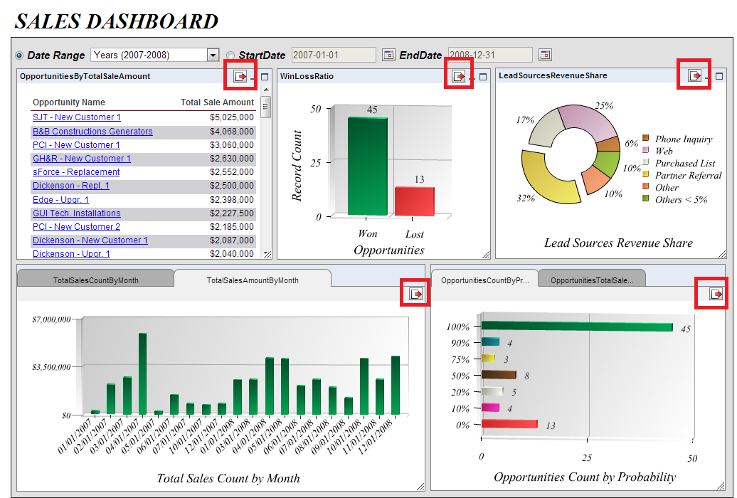Click the green Won bar in chart
Viewport: 737px width, 498px height.
pos(367,166)
